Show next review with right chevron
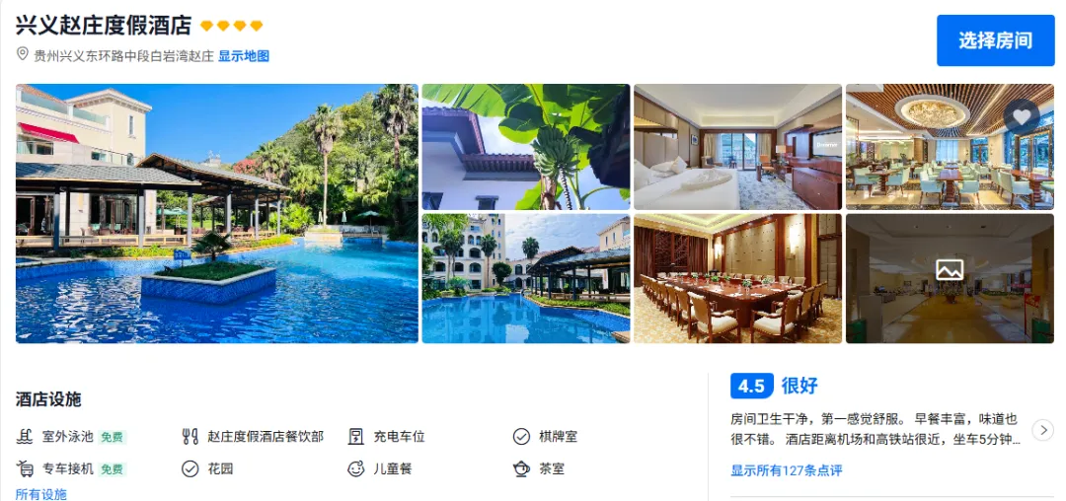 coord(1043,430)
